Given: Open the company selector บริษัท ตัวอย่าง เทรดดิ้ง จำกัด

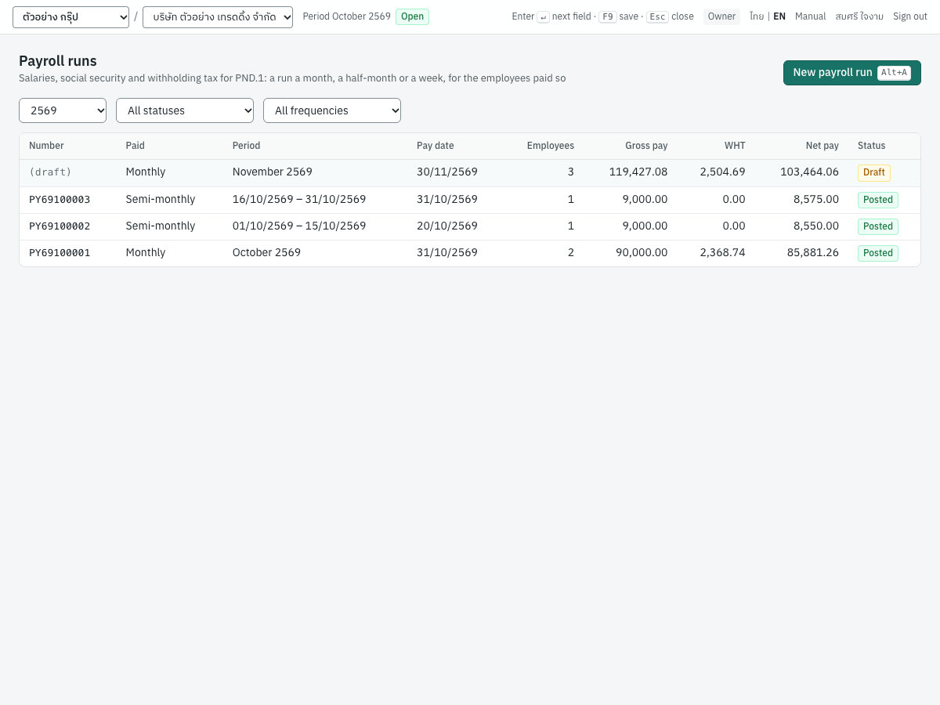Looking at the screenshot, I should (x=218, y=17).
